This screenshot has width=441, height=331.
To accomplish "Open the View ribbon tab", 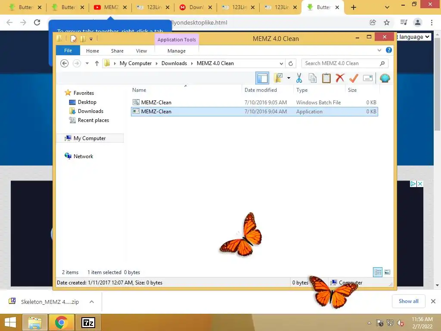I will point(141,51).
